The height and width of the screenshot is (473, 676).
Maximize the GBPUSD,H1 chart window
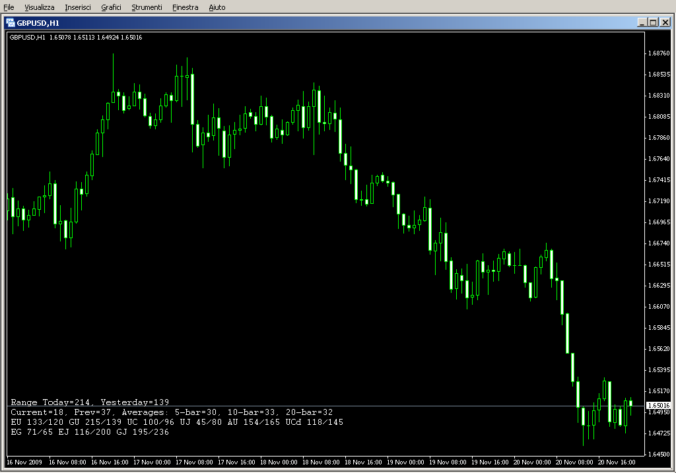coord(653,22)
